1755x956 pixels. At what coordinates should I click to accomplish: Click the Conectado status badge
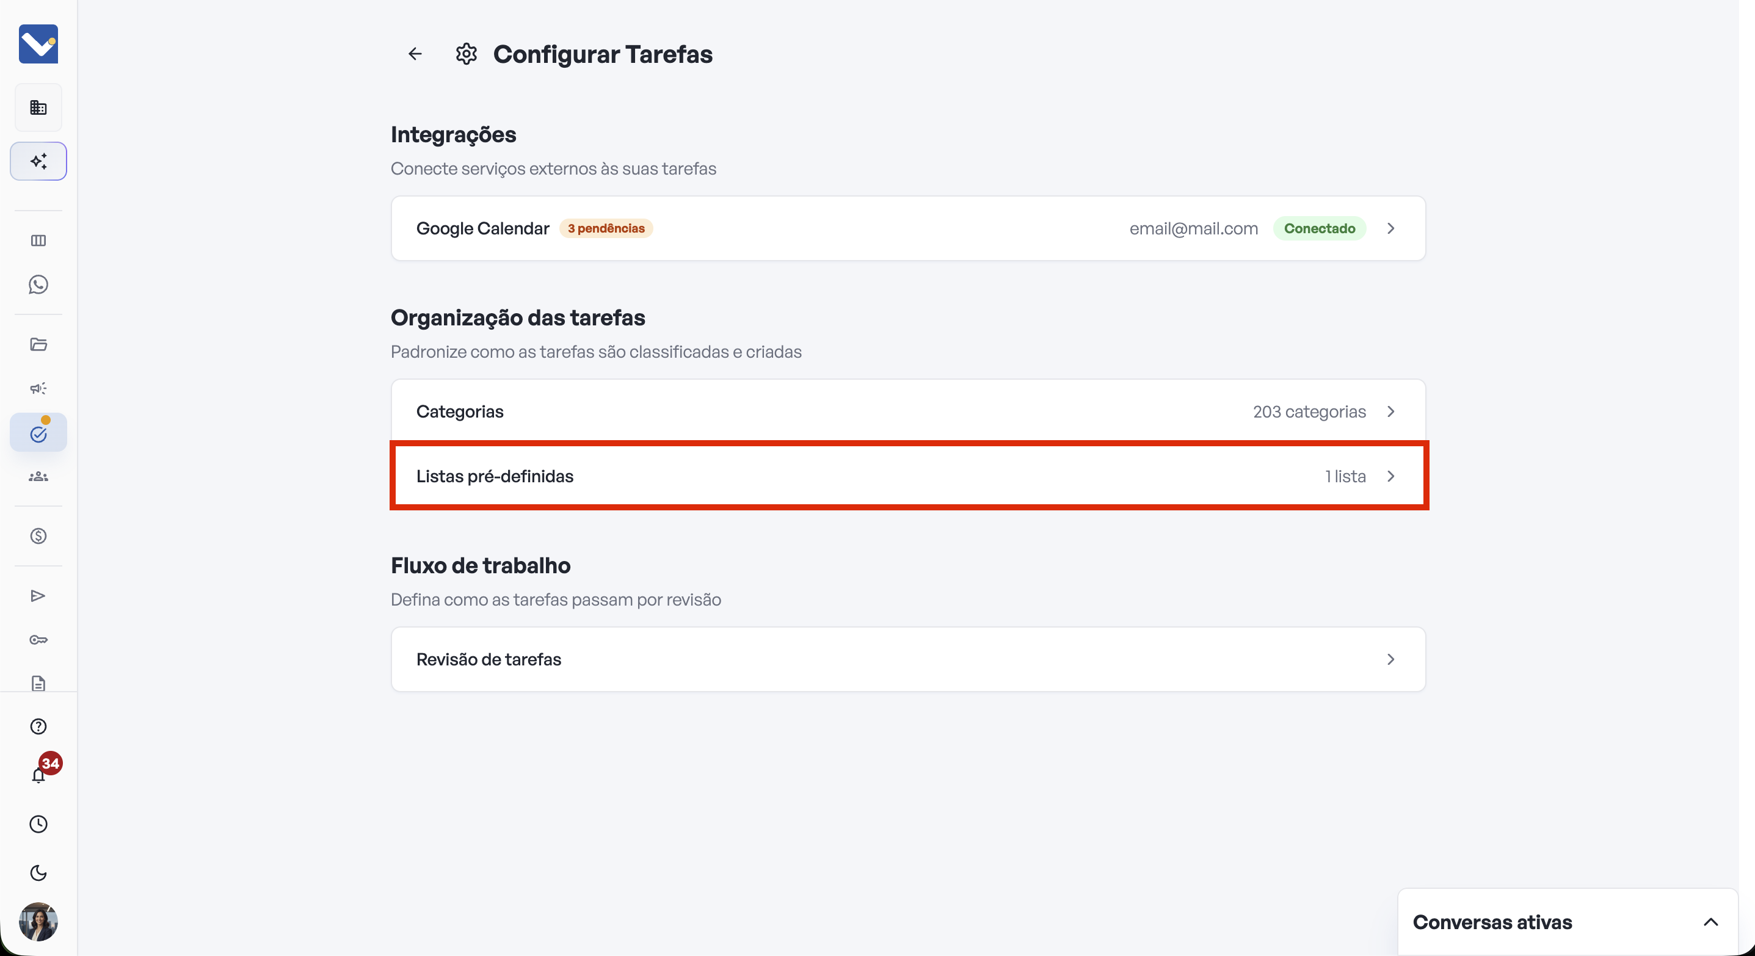(1319, 229)
